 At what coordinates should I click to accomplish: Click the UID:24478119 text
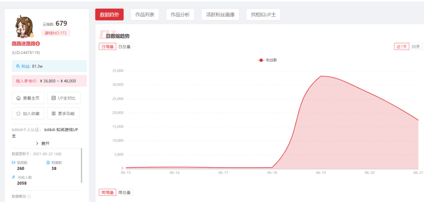pyautogui.click(x=26, y=53)
